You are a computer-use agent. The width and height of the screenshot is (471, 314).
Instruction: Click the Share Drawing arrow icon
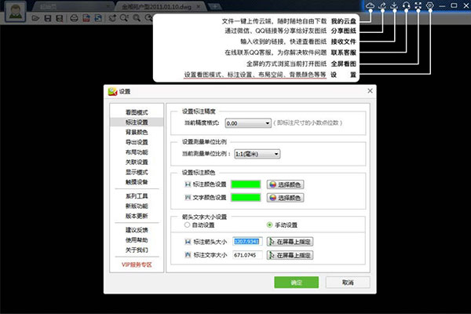tap(382, 5)
